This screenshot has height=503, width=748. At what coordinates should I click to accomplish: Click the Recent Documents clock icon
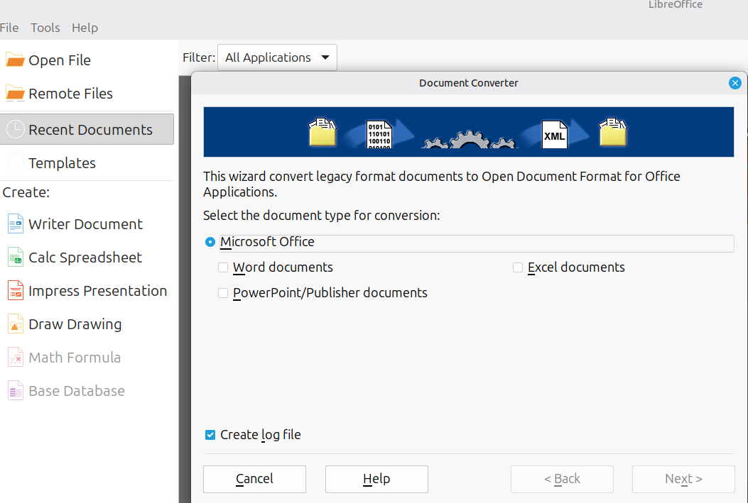pos(15,130)
